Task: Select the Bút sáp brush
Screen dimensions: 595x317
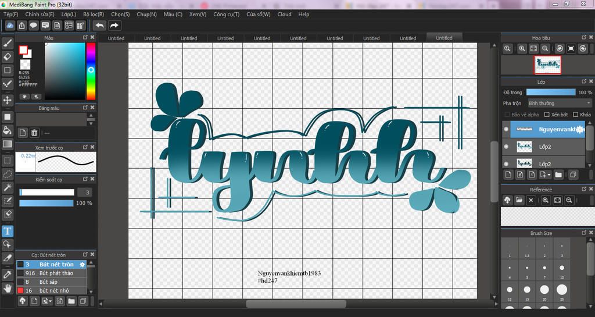Action: point(52,282)
